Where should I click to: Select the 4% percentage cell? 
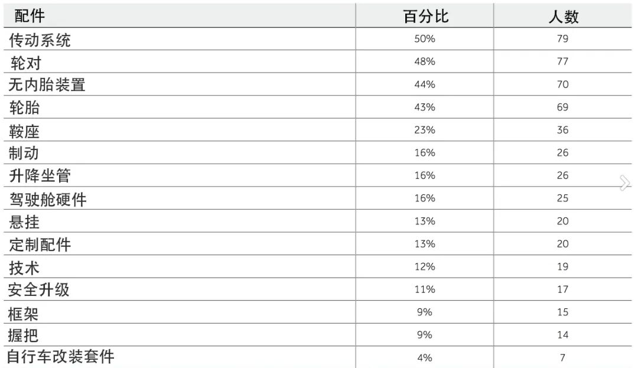424,357
